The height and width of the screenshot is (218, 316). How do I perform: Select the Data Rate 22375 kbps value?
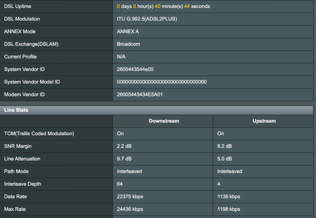point(130,197)
